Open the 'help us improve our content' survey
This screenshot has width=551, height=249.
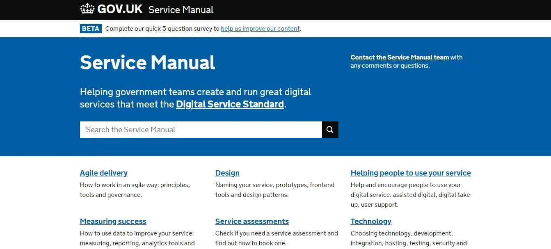260,29
